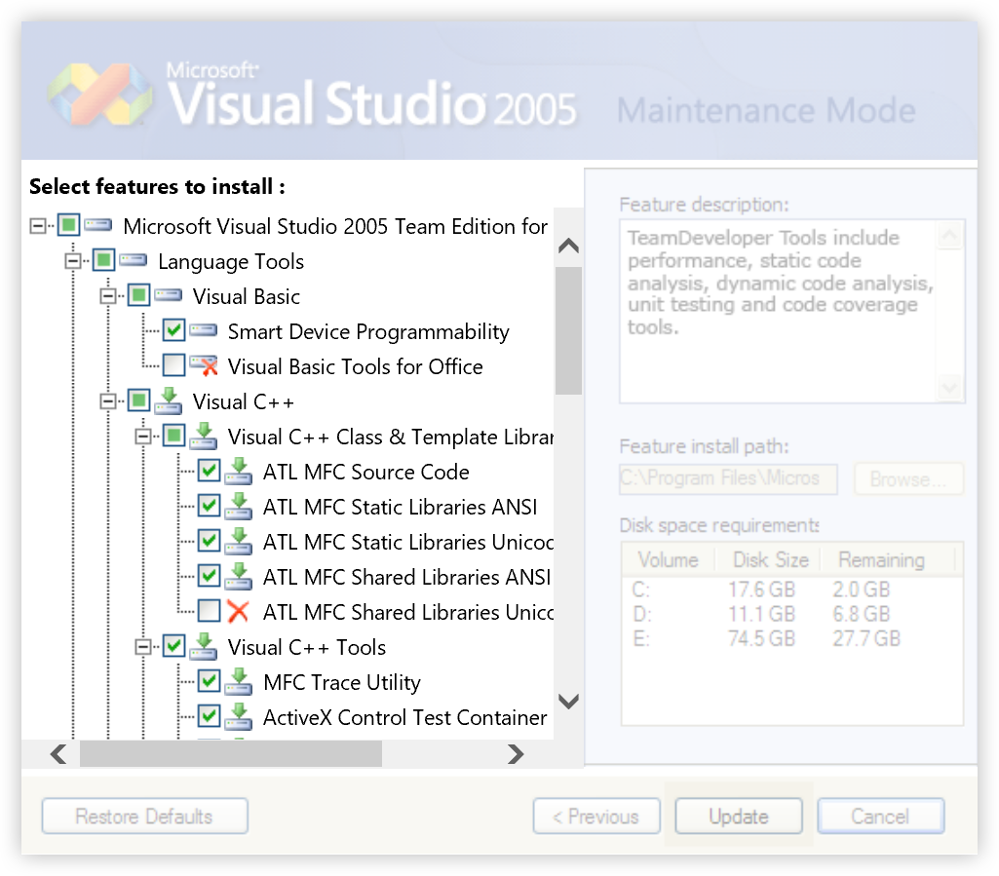
Task: Click the Volume column header
Action: pos(668,559)
